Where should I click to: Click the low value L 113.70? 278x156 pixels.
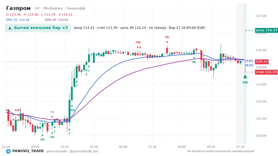48,15
